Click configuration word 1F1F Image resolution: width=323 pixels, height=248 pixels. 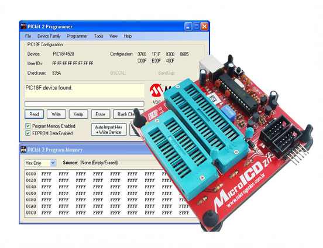coord(156,54)
